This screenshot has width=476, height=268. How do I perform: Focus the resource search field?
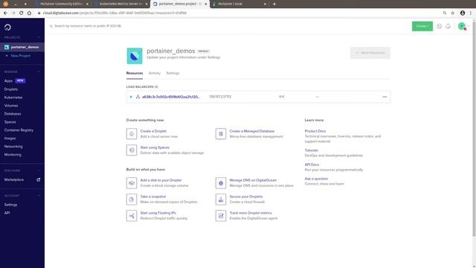tap(88, 26)
